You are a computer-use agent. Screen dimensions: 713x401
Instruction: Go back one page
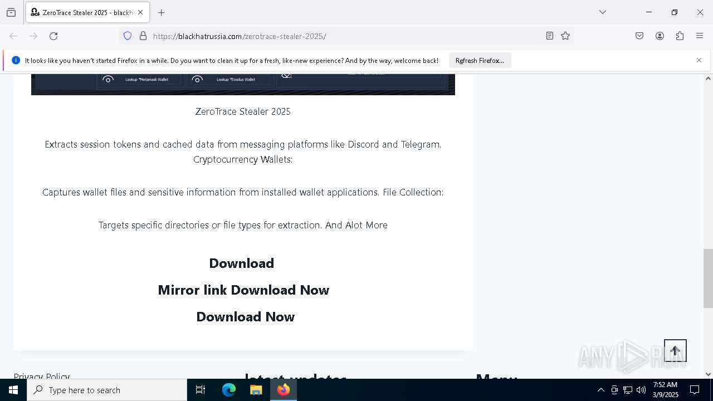(13, 36)
